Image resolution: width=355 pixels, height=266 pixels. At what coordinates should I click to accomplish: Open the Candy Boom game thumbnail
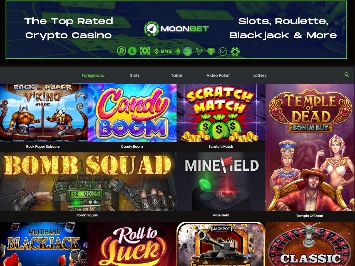132,113
